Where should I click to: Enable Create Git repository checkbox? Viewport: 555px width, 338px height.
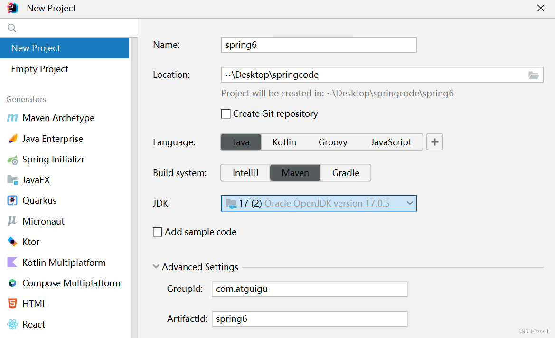226,114
